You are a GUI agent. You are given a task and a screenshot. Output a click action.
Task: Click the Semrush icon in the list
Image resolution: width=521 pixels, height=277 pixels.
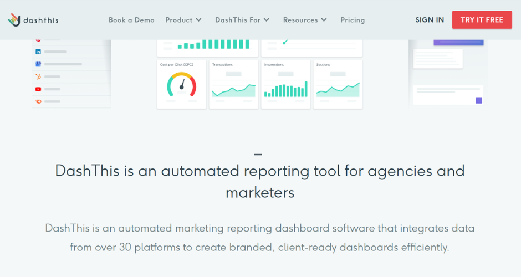tap(38, 101)
